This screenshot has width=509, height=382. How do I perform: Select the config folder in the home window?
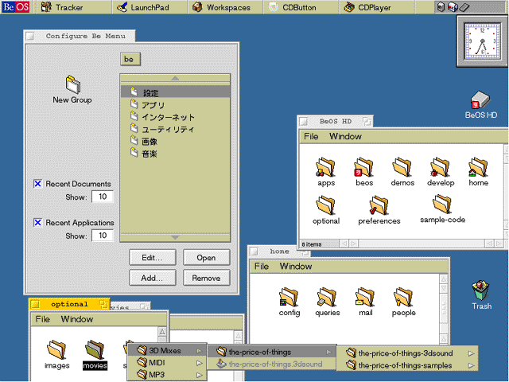coord(289,302)
